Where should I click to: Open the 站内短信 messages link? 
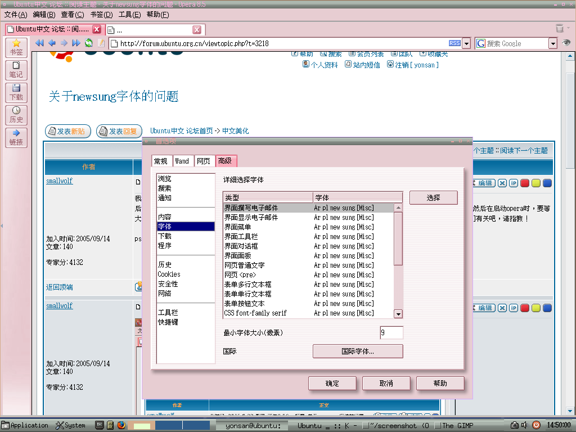coord(362,65)
